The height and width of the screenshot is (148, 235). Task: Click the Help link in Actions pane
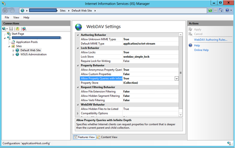coord(197,45)
